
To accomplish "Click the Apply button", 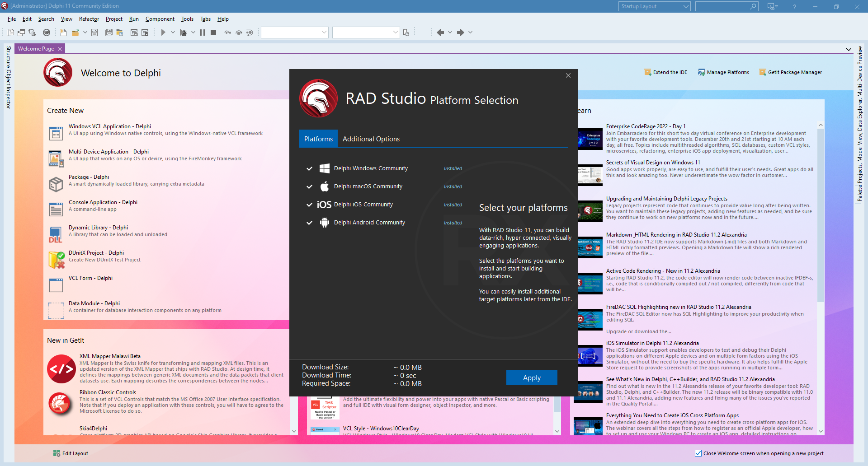I will point(532,378).
